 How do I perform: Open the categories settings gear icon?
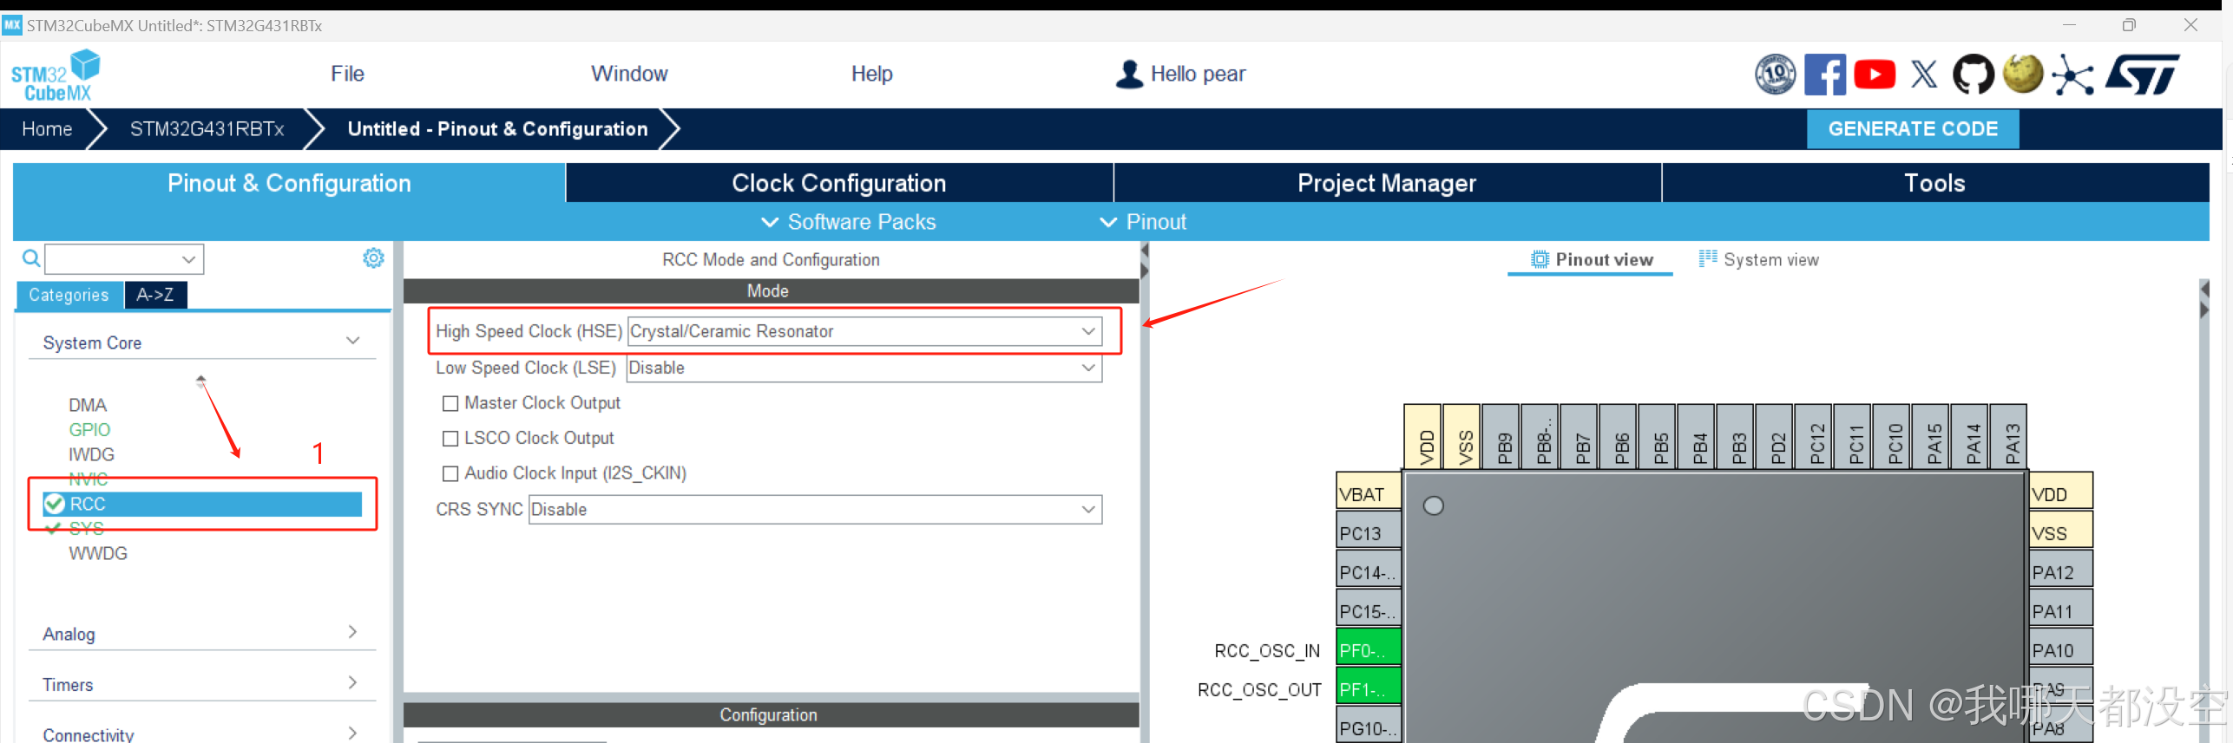373,257
